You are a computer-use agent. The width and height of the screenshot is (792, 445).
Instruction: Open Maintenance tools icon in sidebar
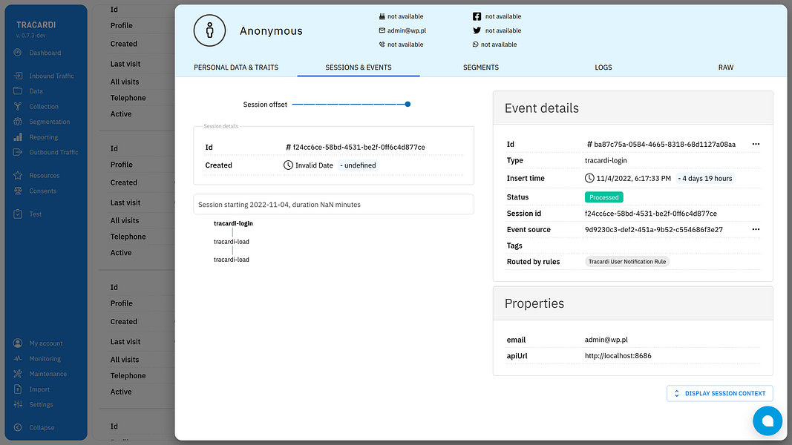18,374
